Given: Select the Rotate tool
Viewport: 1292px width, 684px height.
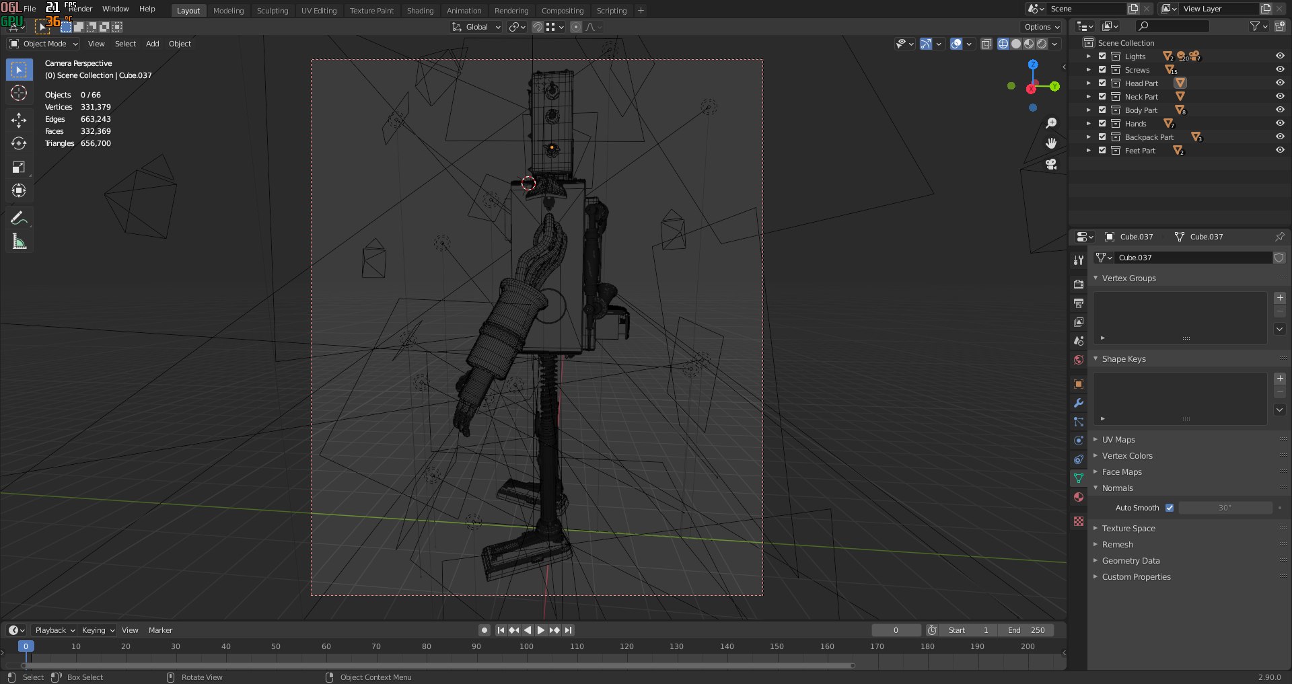Looking at the screenshot, I should 19,143.
